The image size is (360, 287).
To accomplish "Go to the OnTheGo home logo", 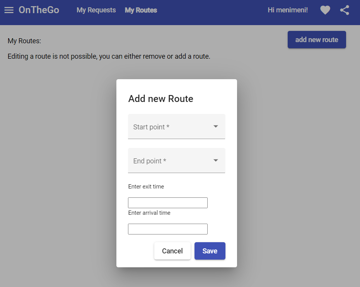I will pyautogui.click(x=39, y=10).
